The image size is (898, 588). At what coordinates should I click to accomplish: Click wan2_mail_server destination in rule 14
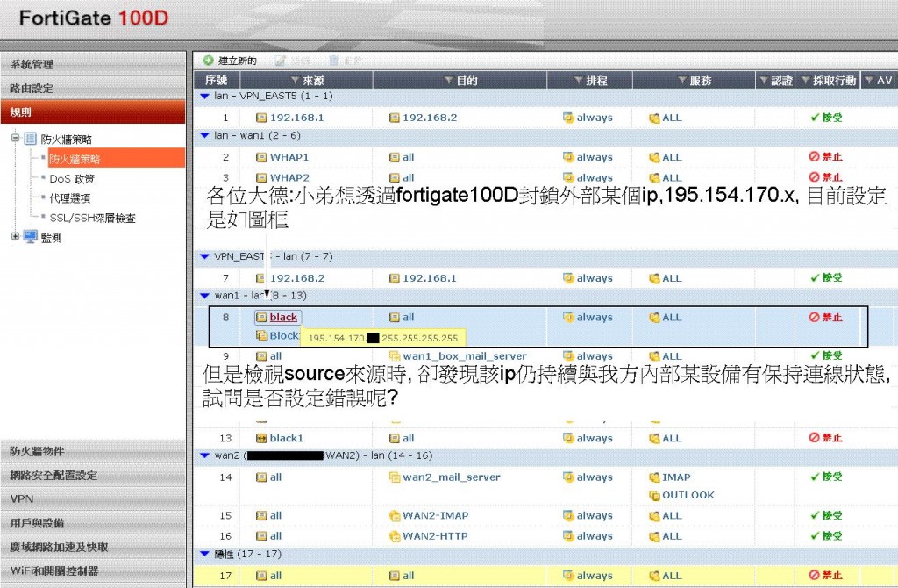point(452,477)
